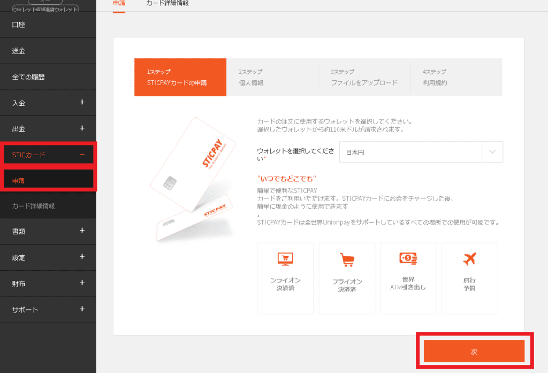Expand the サポート menu plus icon
548x373 pixels.
click(82, 309)
